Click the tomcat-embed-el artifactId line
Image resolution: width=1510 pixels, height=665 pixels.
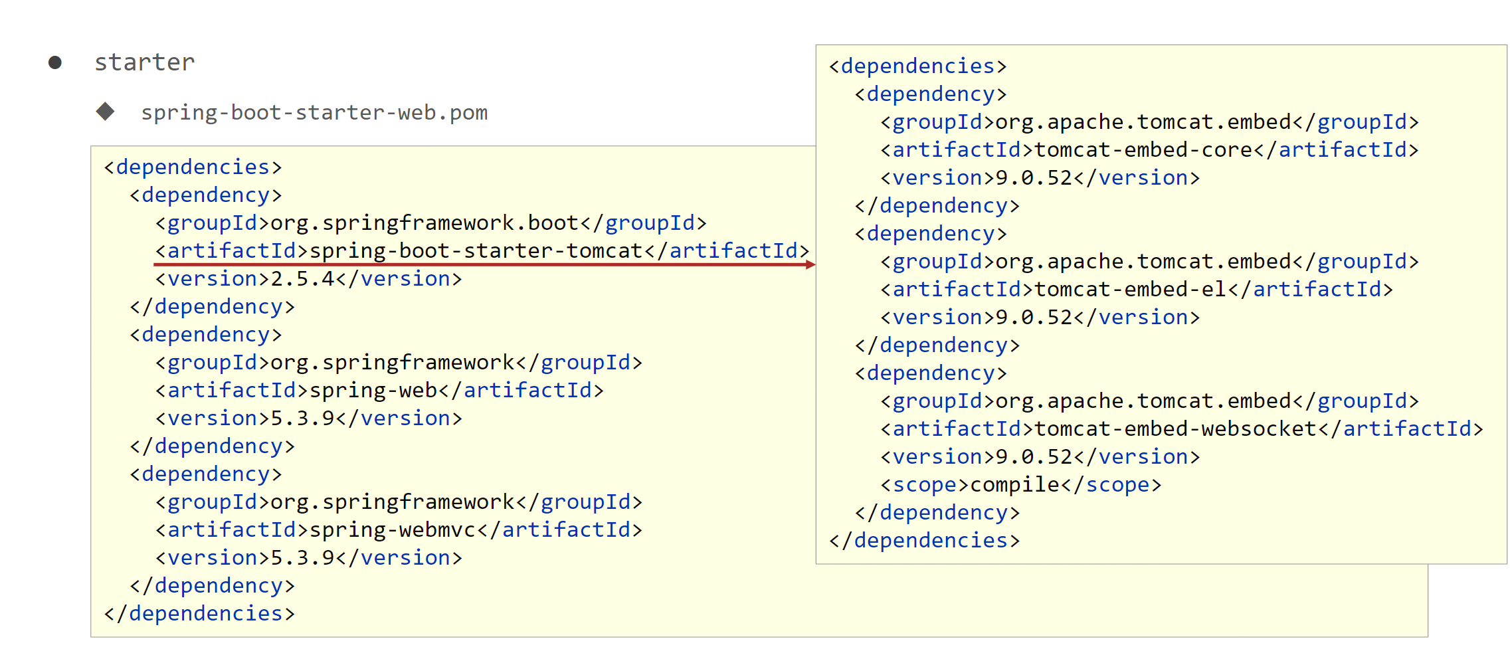(x=1136, y=289)
